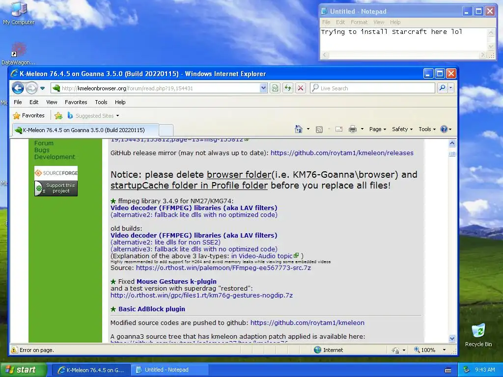Click the Forum sidebar link
Viewport: 503px width, 377px height.
44,143
